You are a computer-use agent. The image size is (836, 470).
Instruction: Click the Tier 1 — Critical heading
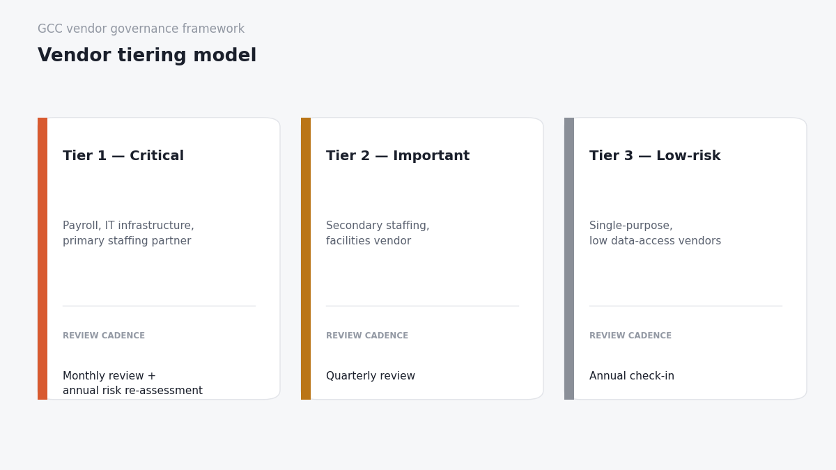pos(123,156)
